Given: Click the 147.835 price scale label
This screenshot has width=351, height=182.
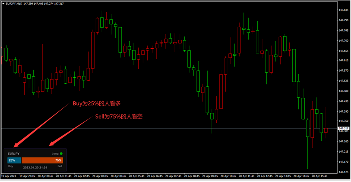Looking at the screenshot, I should pyautogui.click(x=344, y=10).
